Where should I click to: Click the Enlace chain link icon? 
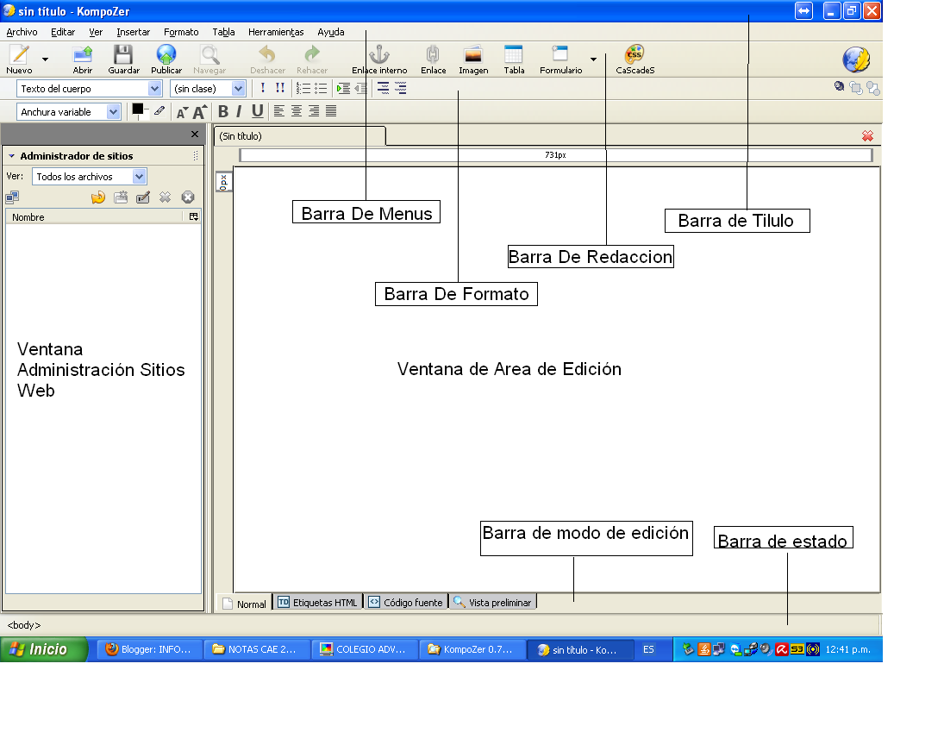coord(433,54)
